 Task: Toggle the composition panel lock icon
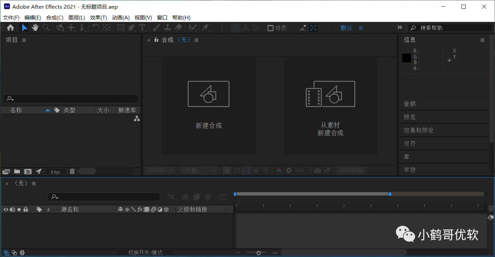click(156, 40)
